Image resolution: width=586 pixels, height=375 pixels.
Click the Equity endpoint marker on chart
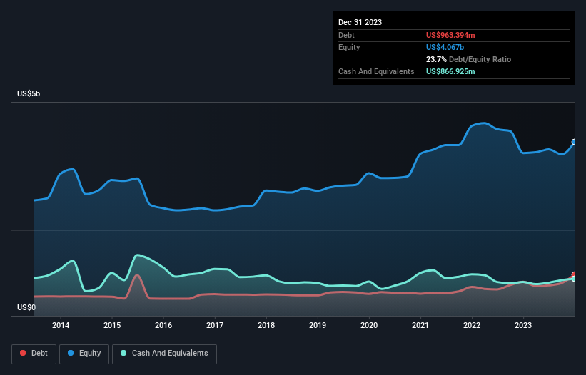(574, 142)
